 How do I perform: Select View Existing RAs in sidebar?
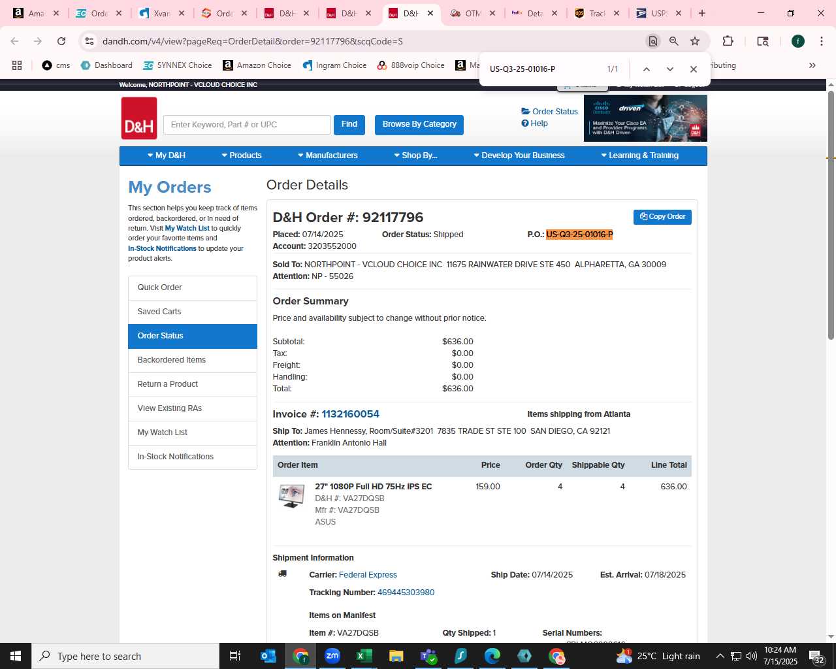193,408
